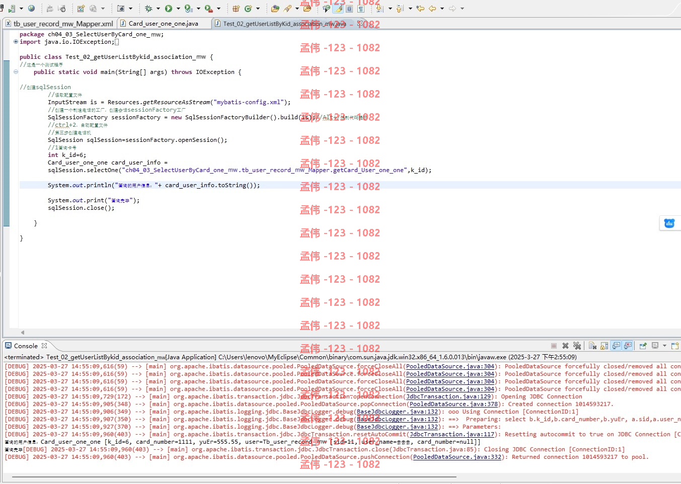This screenshot has width=681, height=484.
Task: Collapse the main method fold marker
Action: click(16, 72)
